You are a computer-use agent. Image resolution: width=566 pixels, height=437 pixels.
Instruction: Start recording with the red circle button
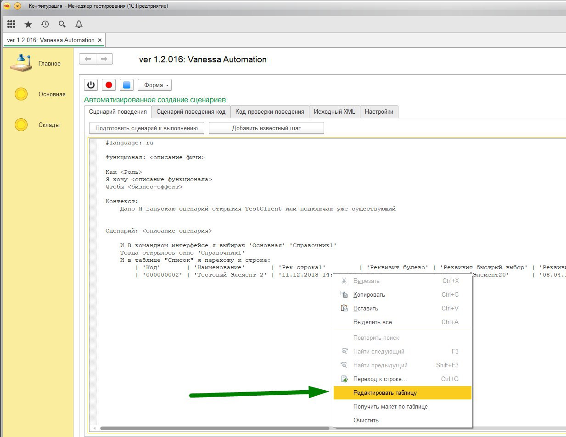pyautogui.click(x=109, y=85)
